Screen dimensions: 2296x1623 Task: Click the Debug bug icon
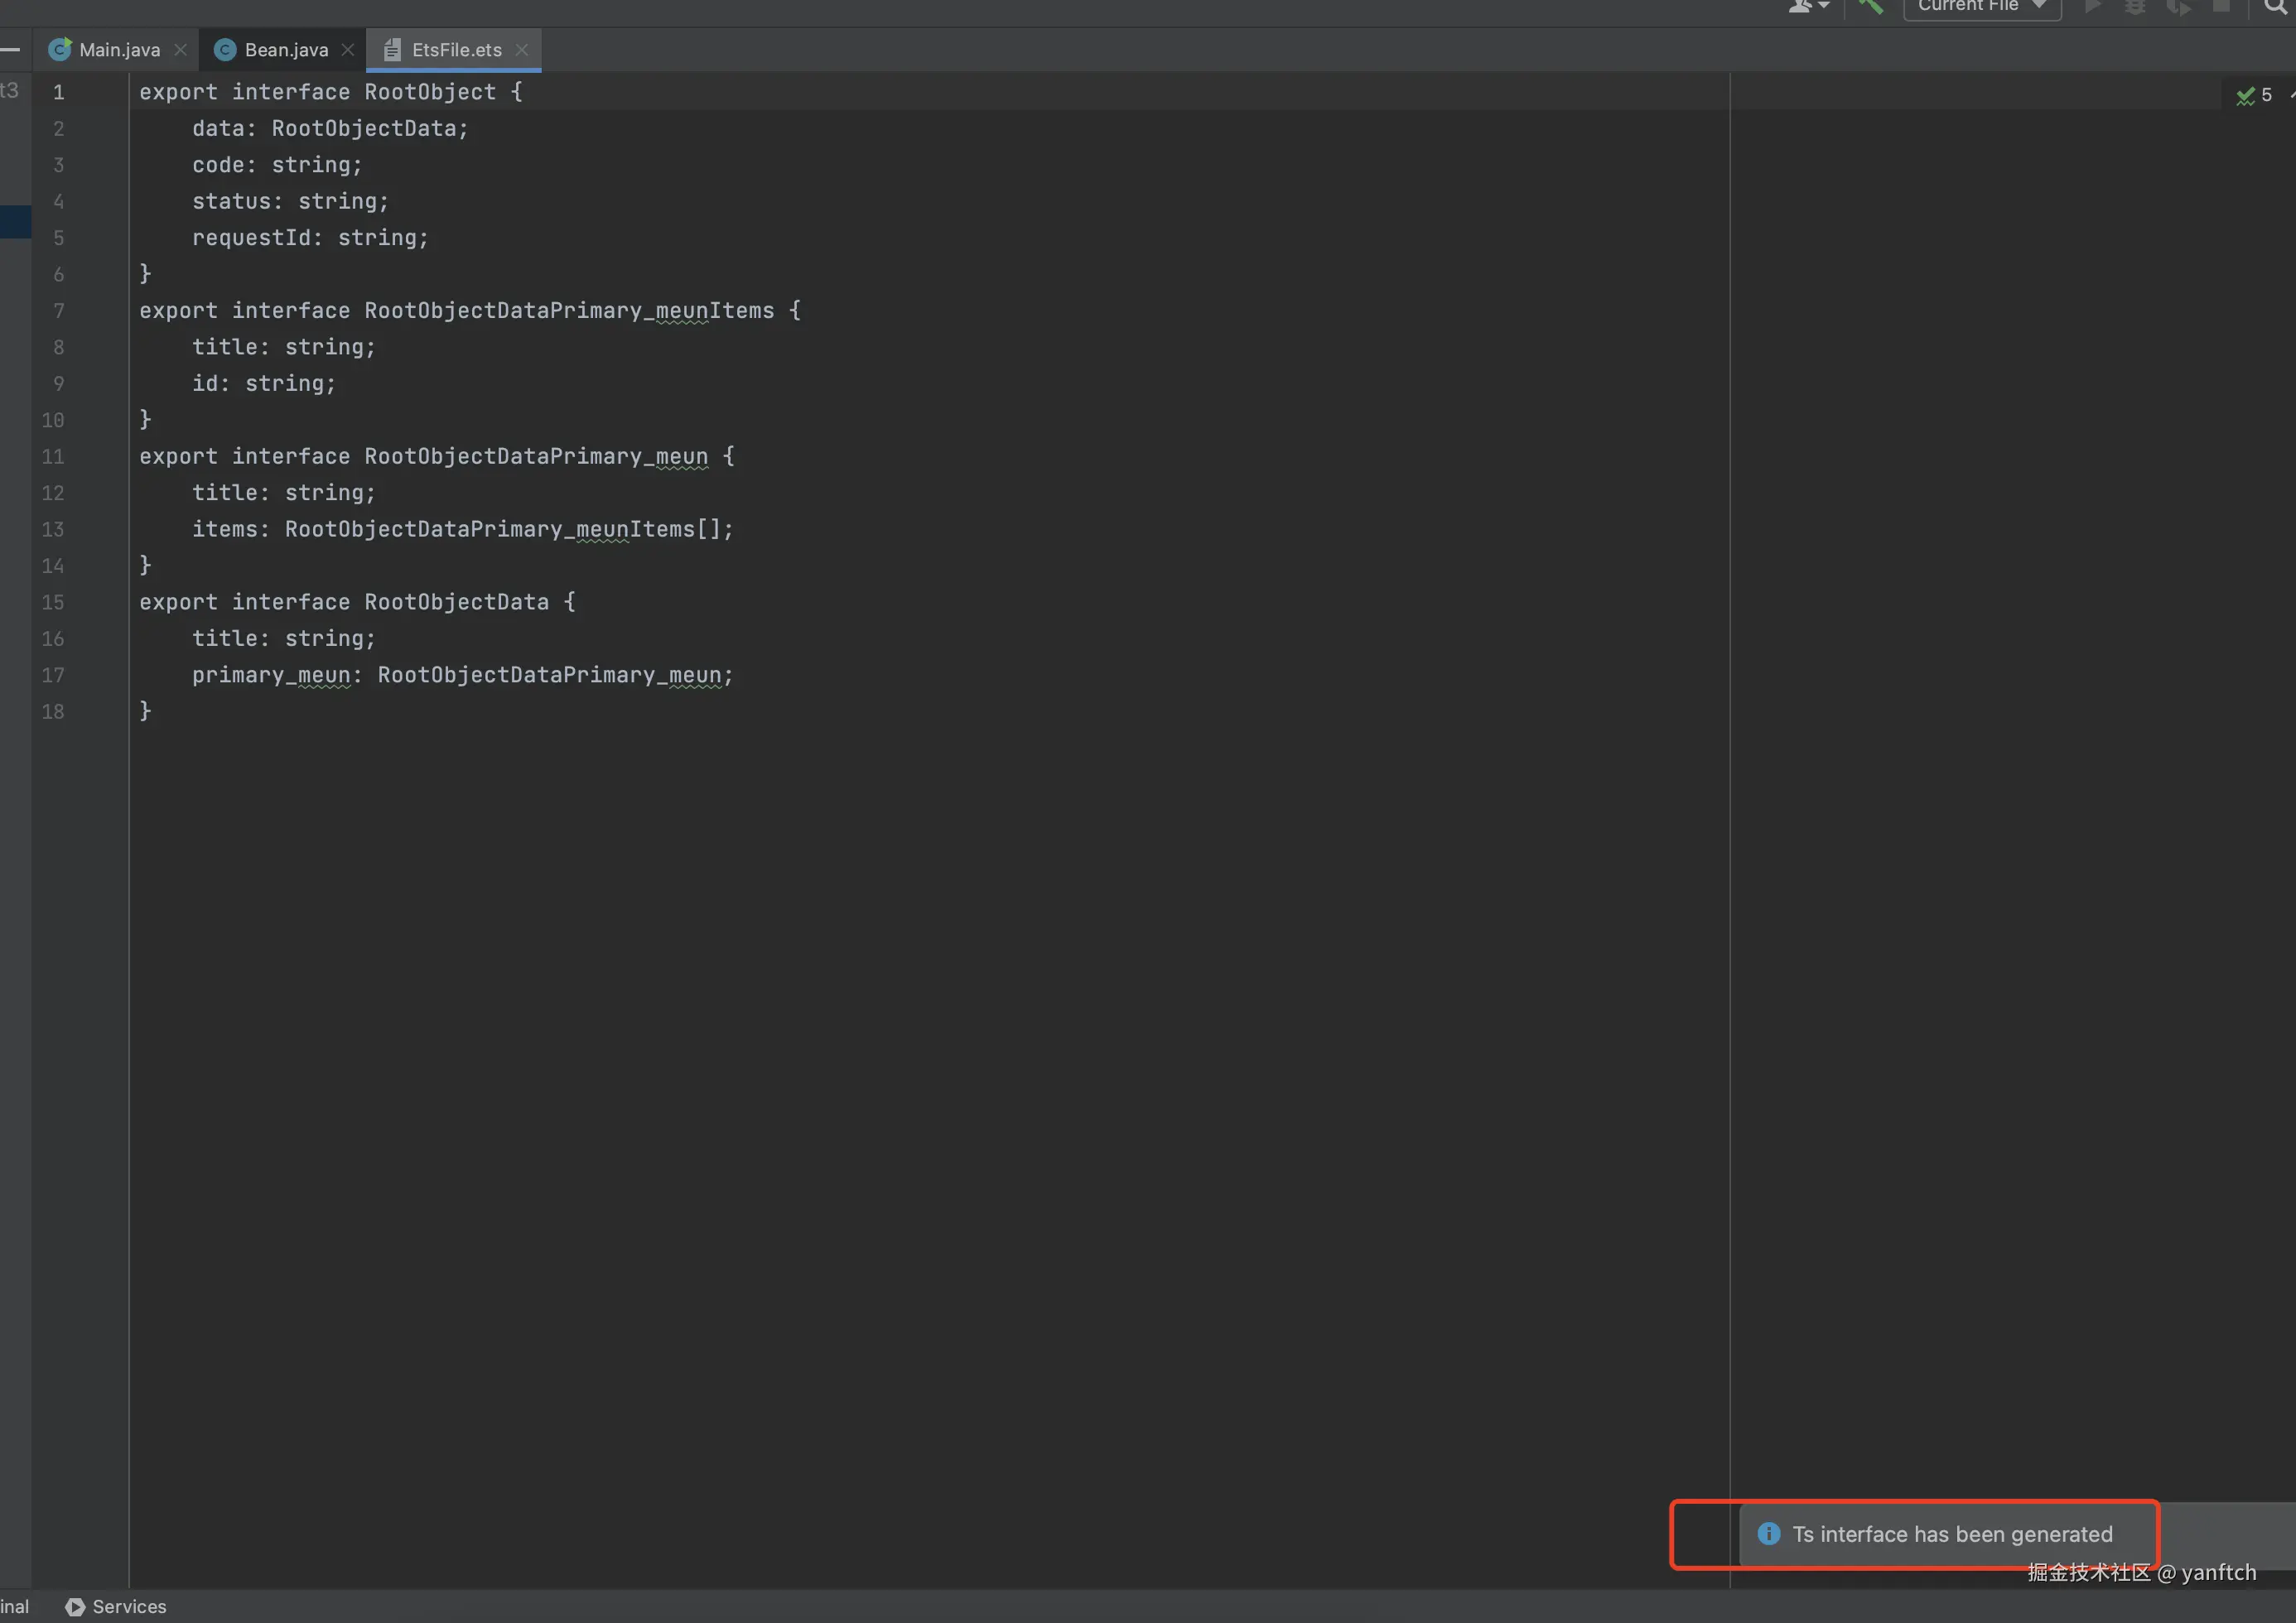[x=2135, y=6]
